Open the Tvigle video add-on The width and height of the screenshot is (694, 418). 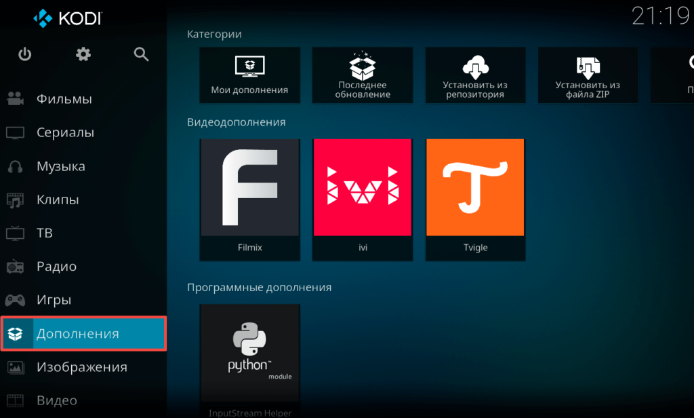[474, 199]
